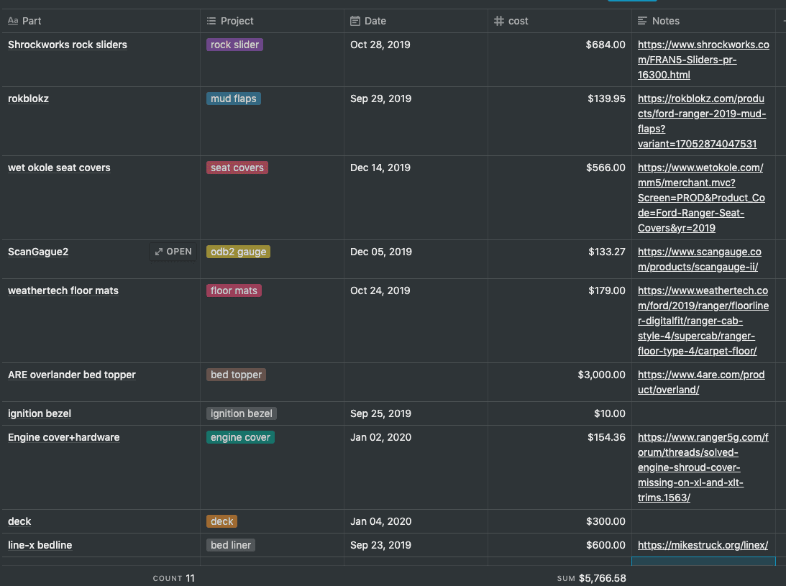Click the ScanGague2 part name
The height and width of the screenshot is (586, 786).
[38, 252]
